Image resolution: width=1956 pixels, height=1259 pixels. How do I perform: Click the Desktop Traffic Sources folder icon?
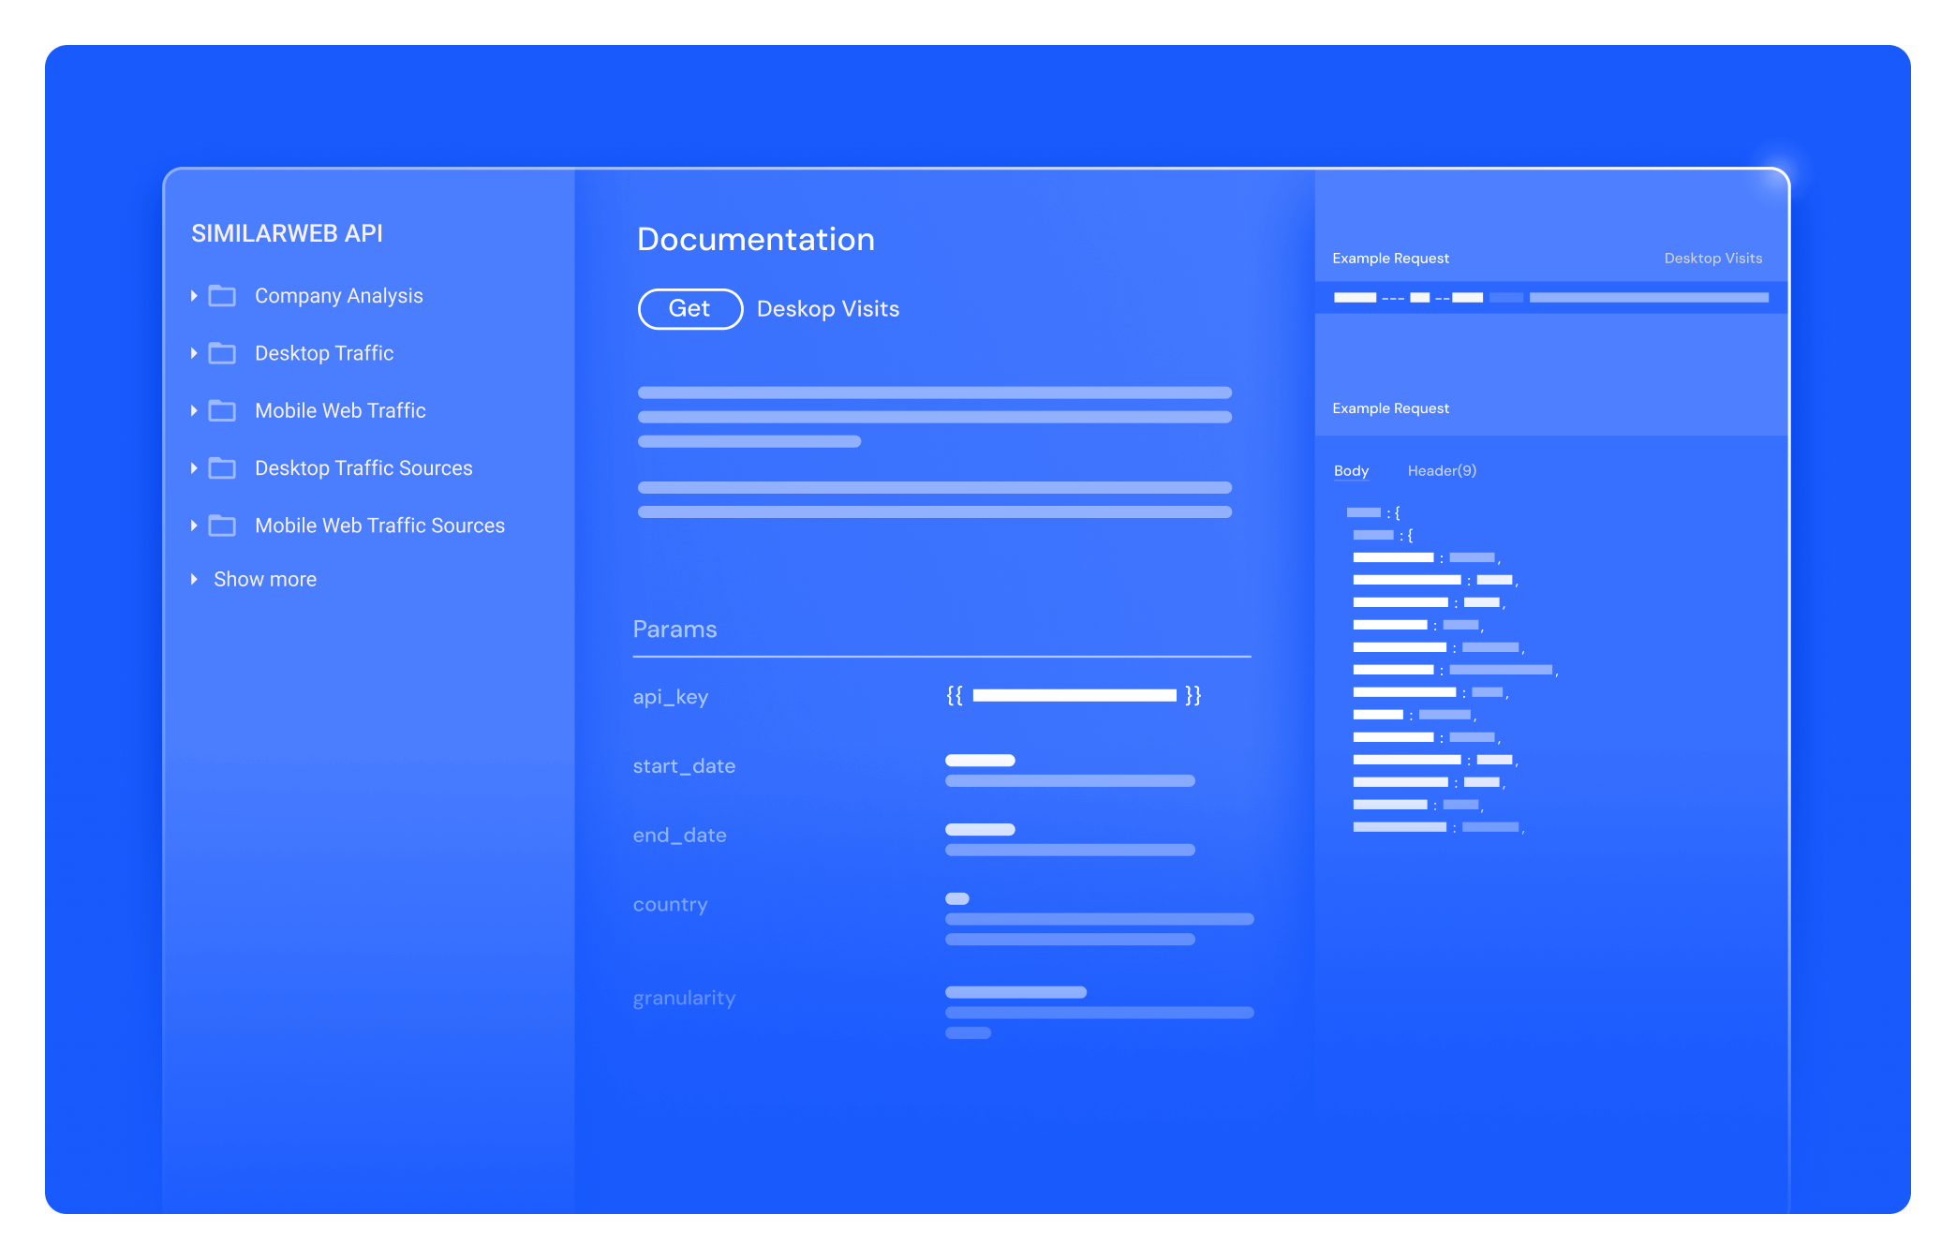[x=224, y=467]
